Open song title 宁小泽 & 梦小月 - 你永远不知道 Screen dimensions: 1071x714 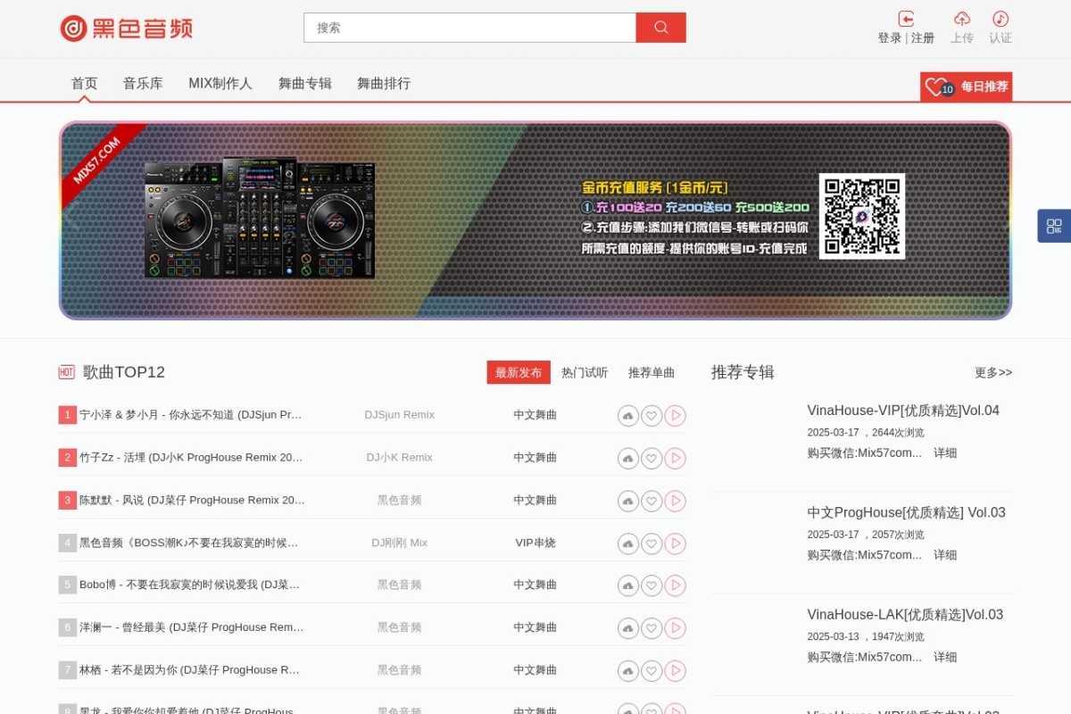point(191,415)
